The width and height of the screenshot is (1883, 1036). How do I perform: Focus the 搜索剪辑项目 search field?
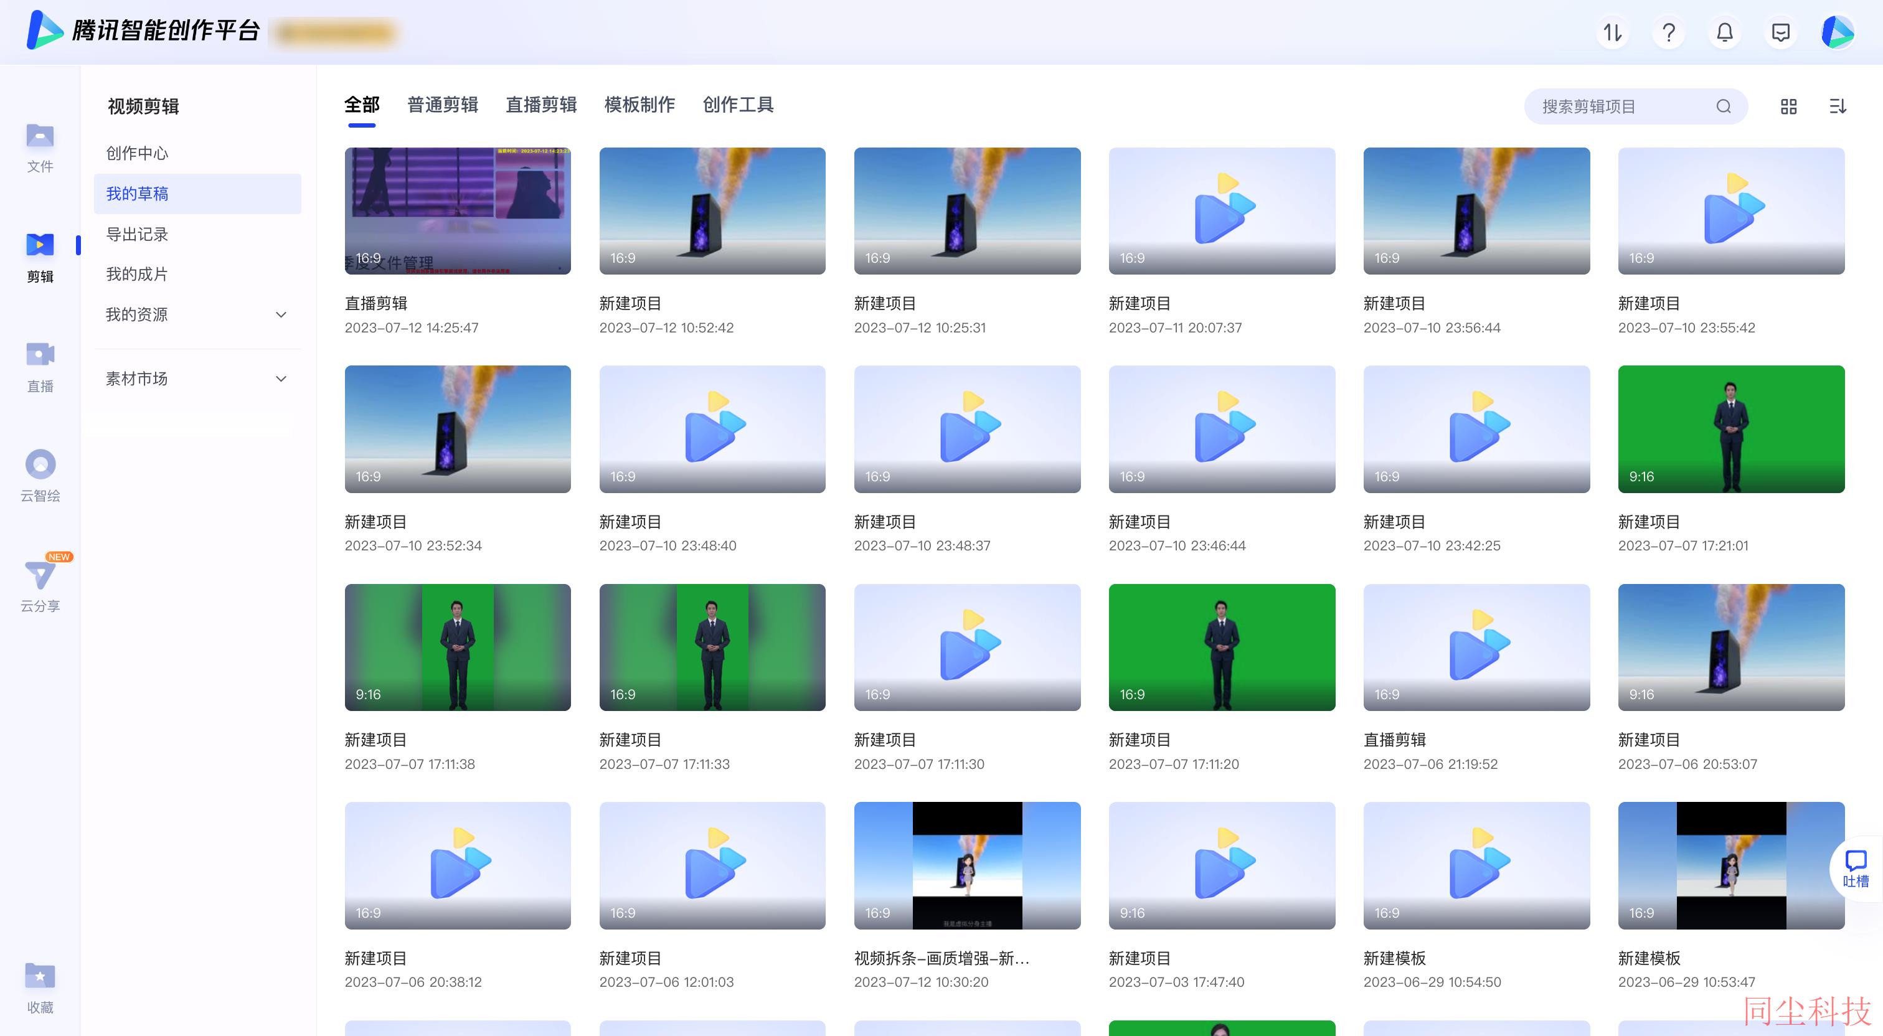pos(1636,106)
